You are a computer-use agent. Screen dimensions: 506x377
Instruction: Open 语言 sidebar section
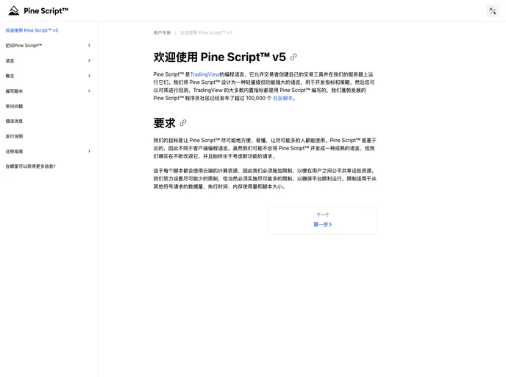[10, 60]
